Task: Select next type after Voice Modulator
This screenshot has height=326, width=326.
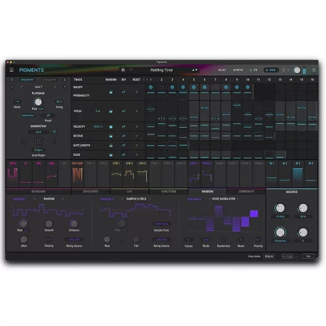Action: tap(237, 199)
